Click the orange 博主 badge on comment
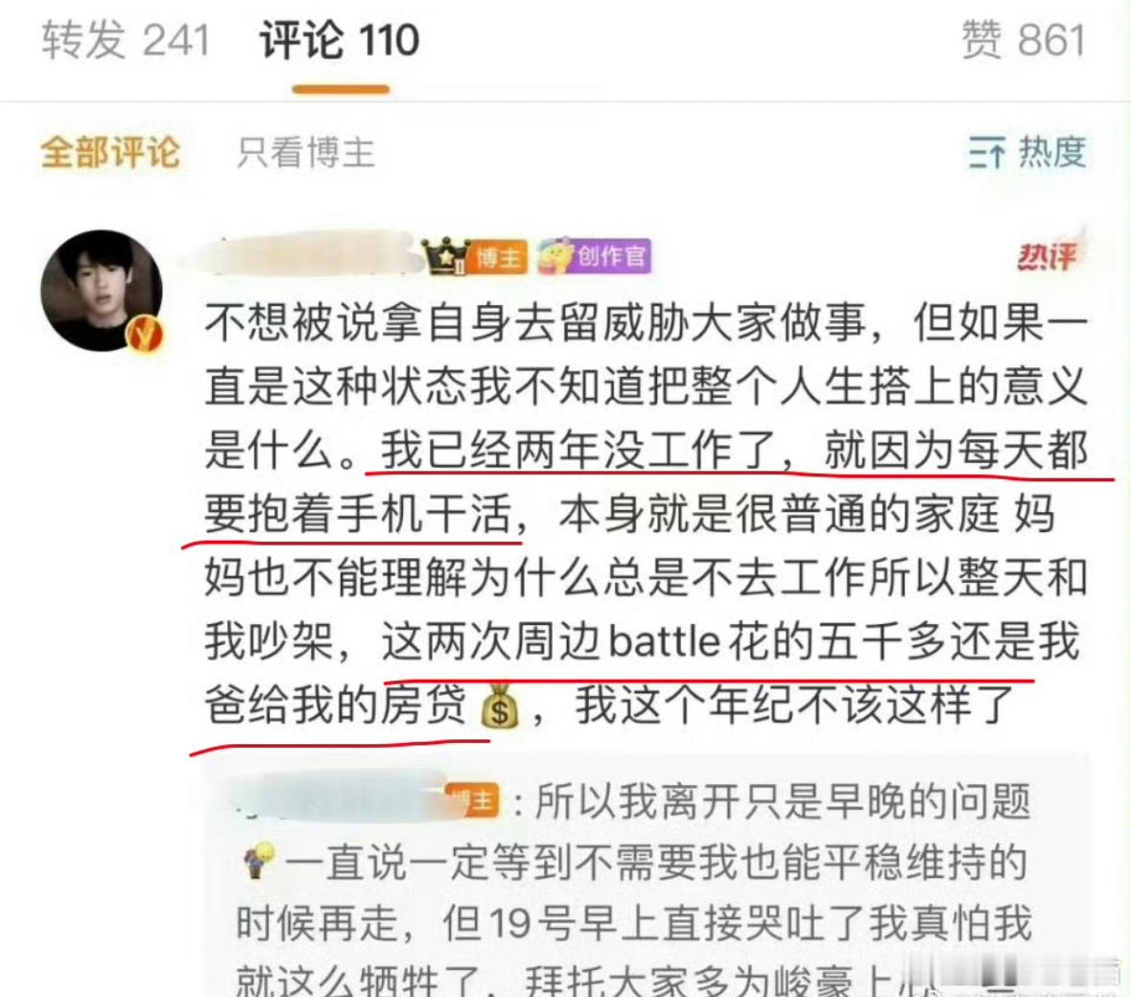1131x997 pixels. [x=499, y=257]
